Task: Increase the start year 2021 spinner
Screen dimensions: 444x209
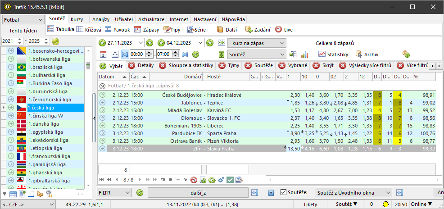Action: point(19,40)
